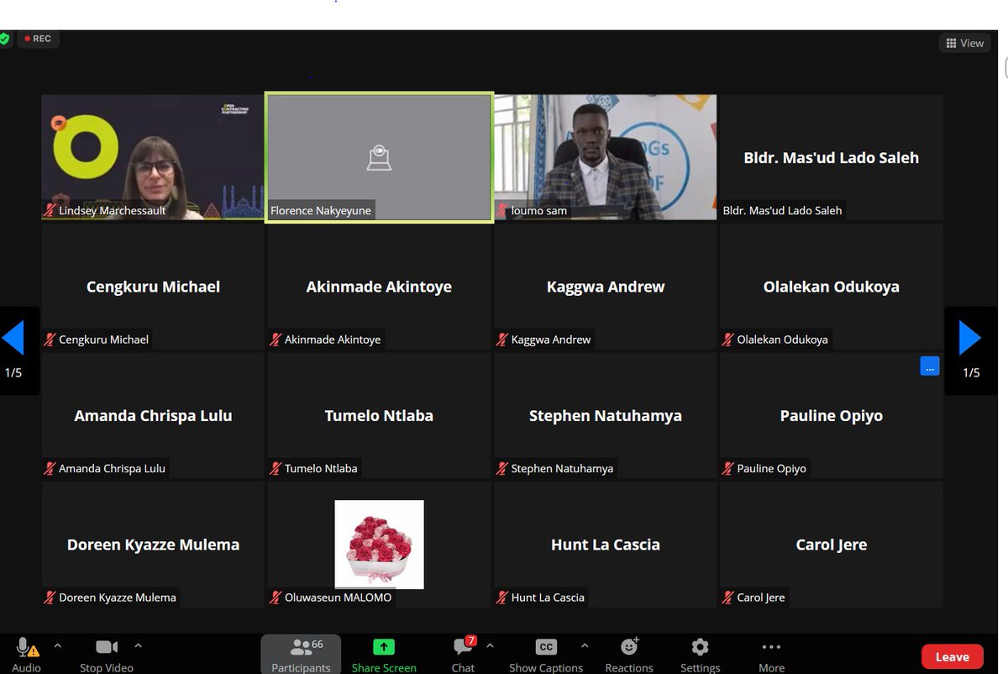Image resolution: width=1008 pixels, height=674 pixels.
Task: Select Akinmade Akintoye large name
Action: (x=379, y=287)
